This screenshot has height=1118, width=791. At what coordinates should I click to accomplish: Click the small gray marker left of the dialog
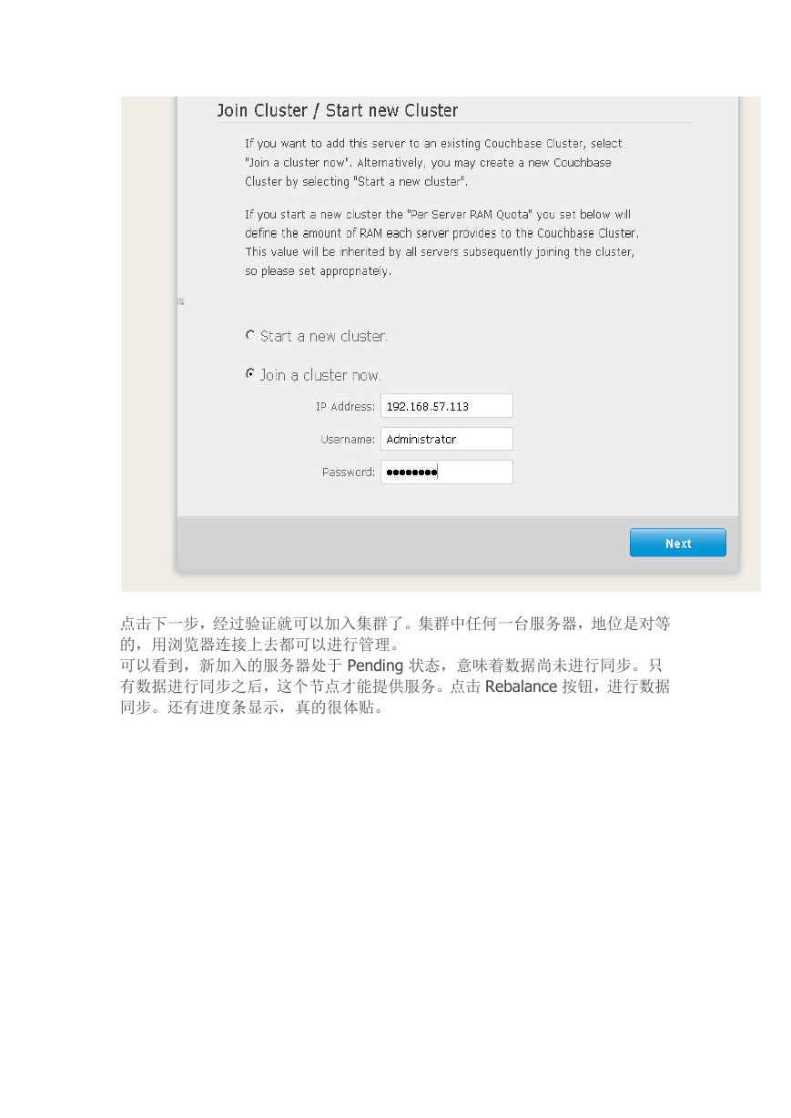(x=180, y=300)
